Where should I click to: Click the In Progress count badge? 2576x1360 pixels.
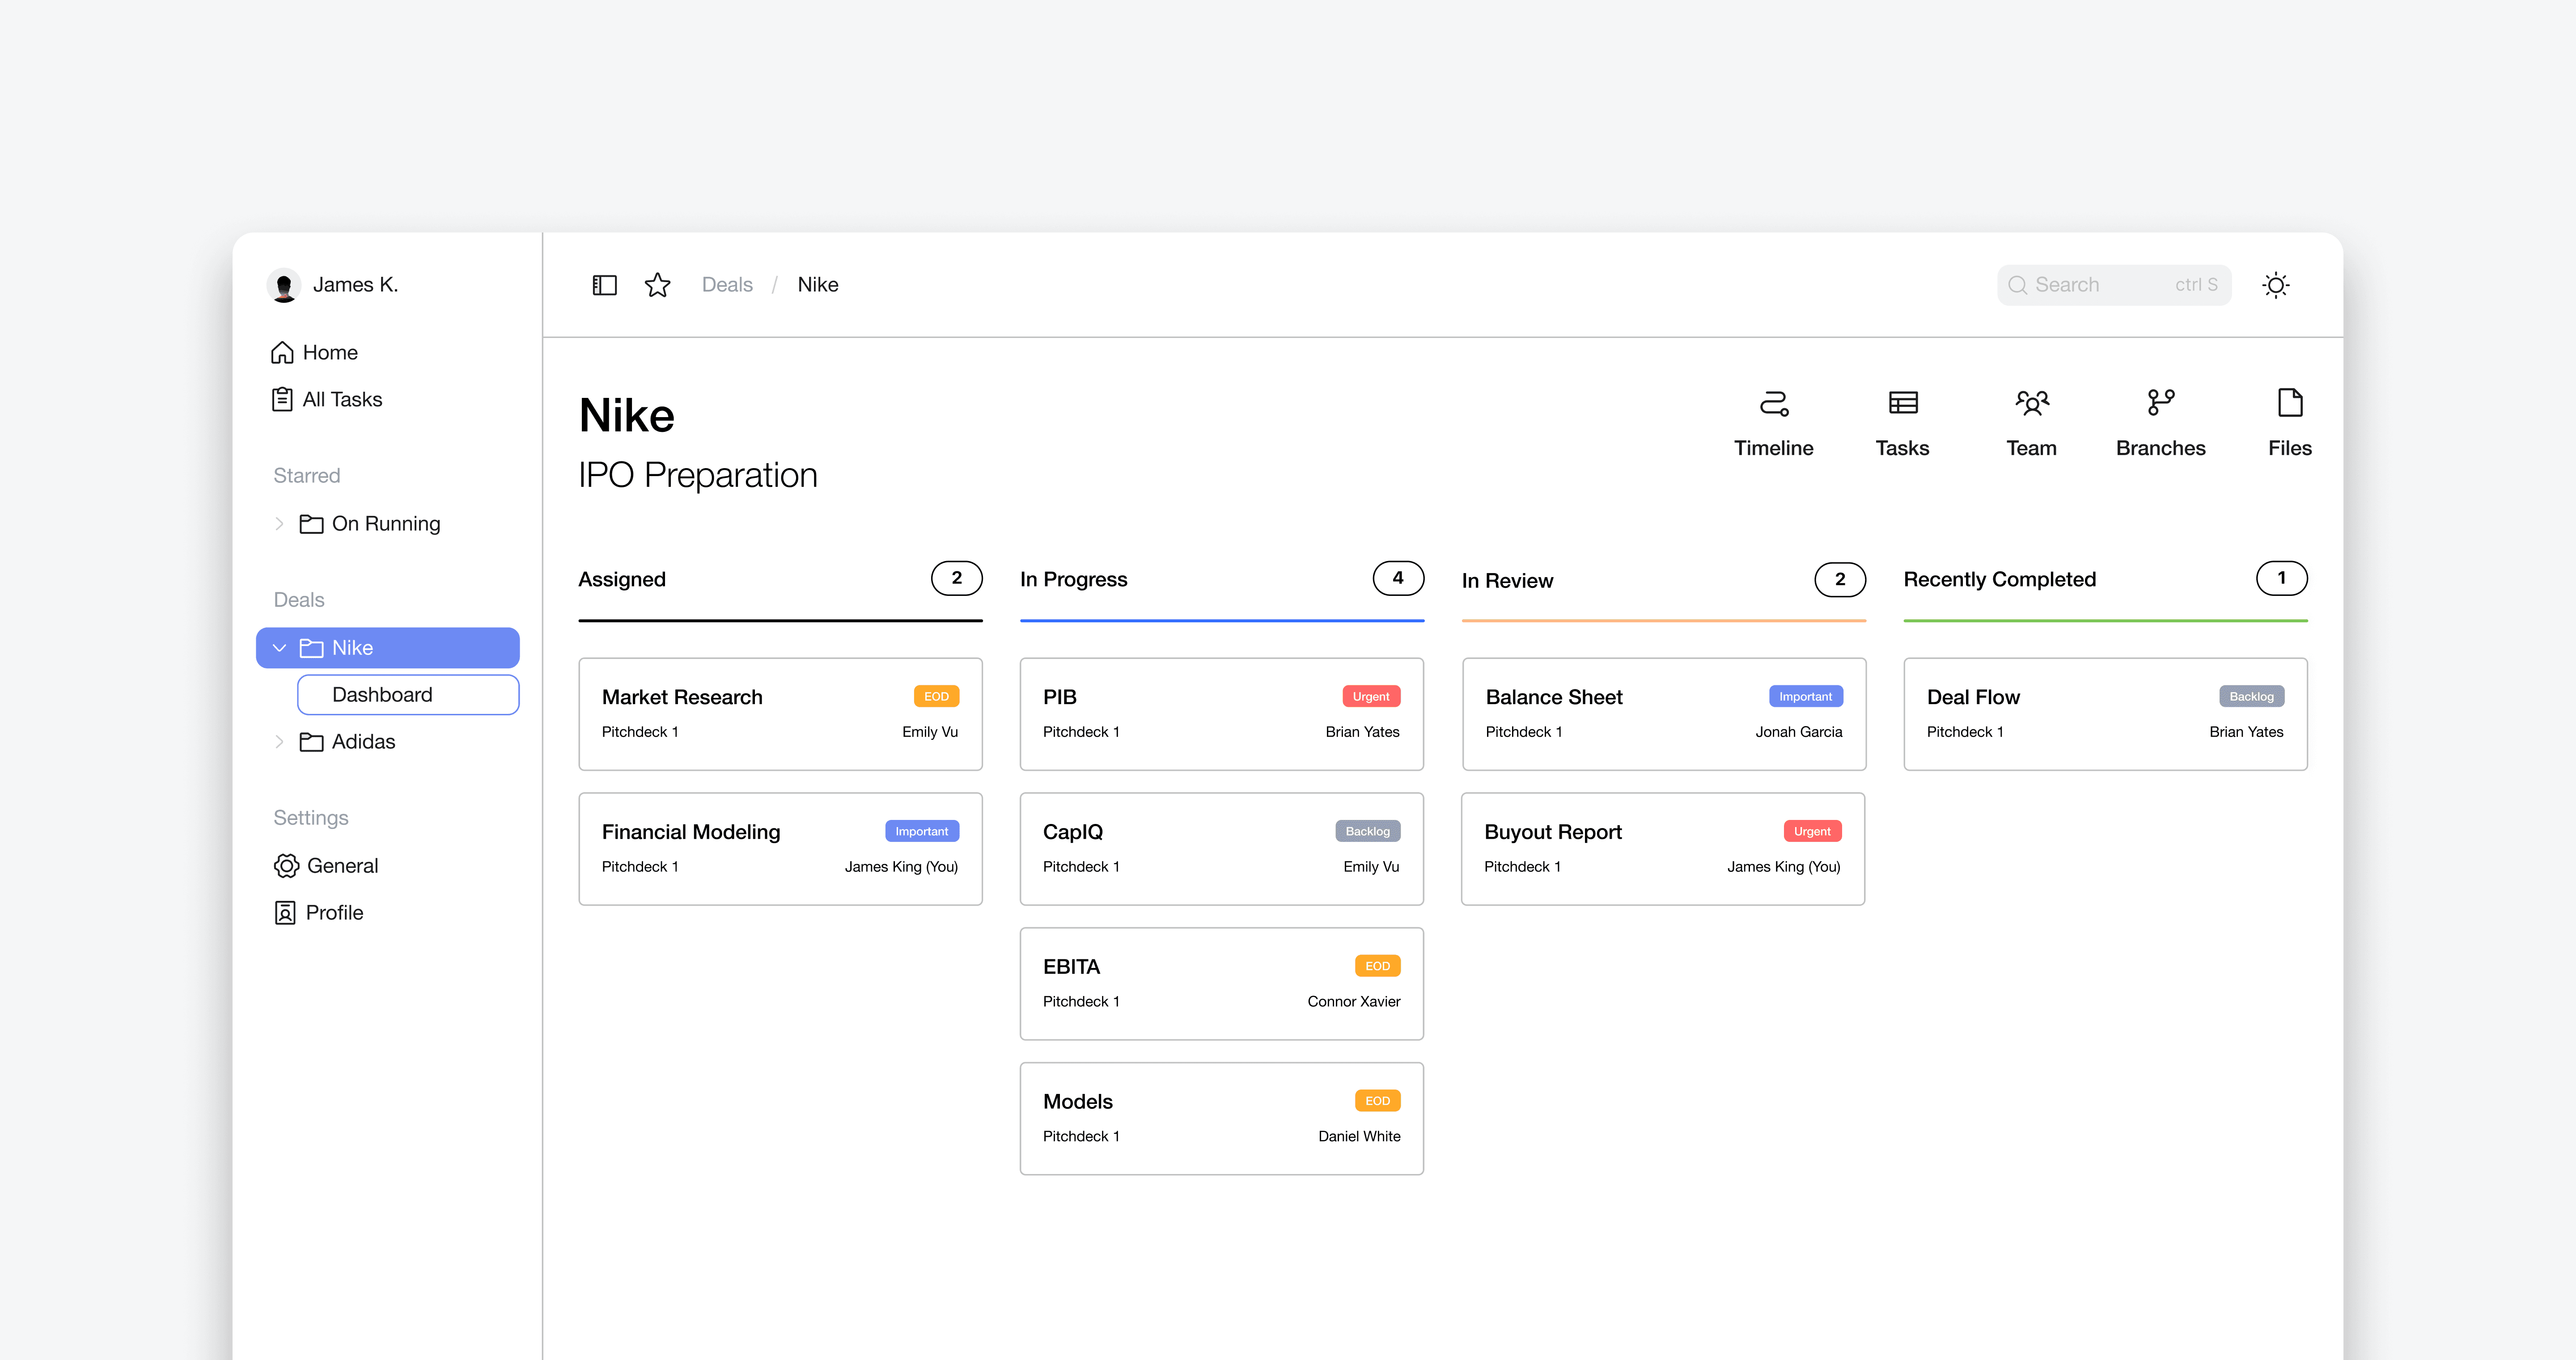[x=1398, y=579]
